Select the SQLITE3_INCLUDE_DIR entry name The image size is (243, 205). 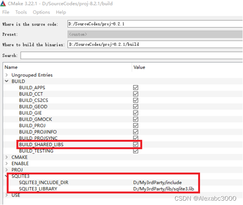[44, 182]
